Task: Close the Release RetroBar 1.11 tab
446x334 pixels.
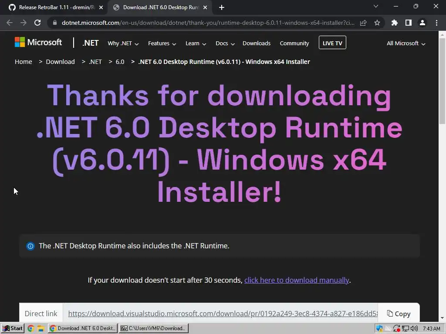Action: [x=101, y=7]
